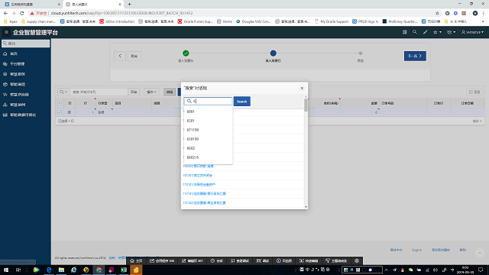Image resolution: width=489 pixels, height=275 pixels.
Task: Close the search dialog with X
Action: [302, 89]
